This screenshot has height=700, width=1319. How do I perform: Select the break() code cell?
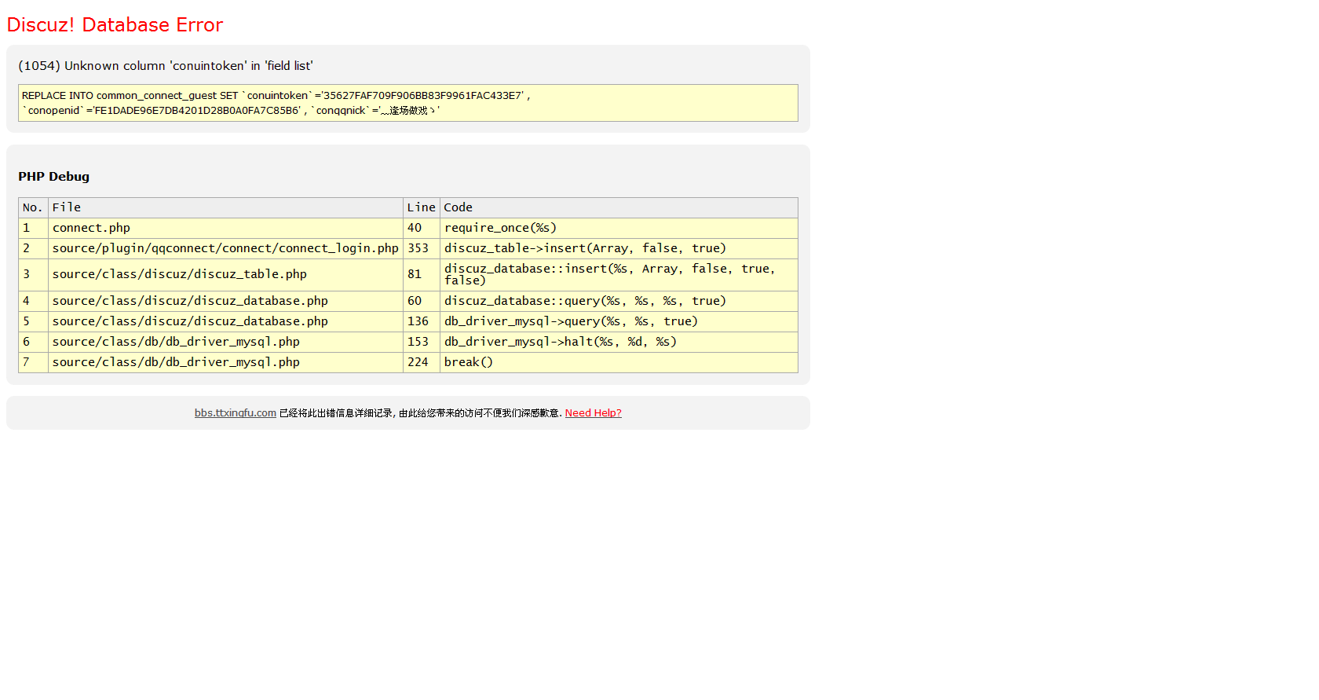coord(619,362)
